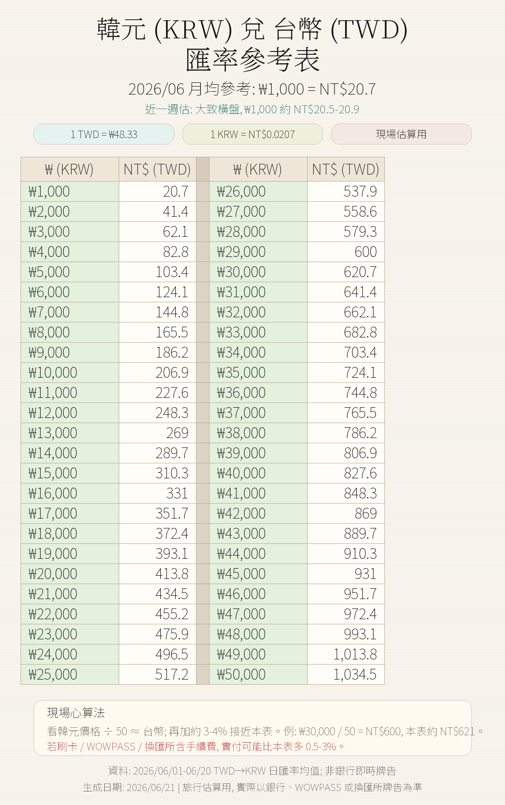Viewport: 505px width, 805px height.
Task: Click the data source line '資料: 2026/06/01-06/20'
Action: pos(252,771)
